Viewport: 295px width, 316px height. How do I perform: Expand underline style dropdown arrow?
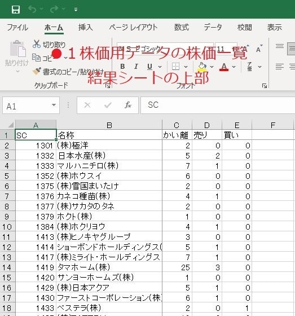click(160, 67)
